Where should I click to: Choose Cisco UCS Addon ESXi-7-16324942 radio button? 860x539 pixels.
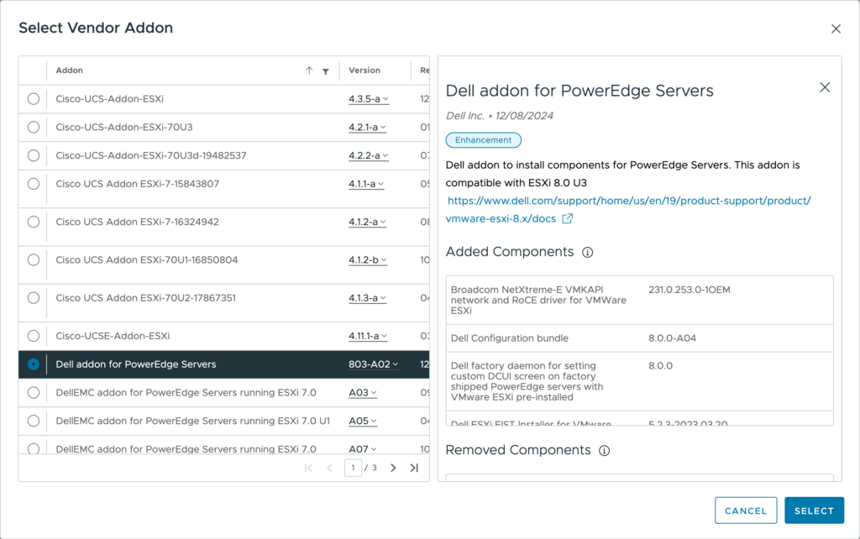point(34,222)
